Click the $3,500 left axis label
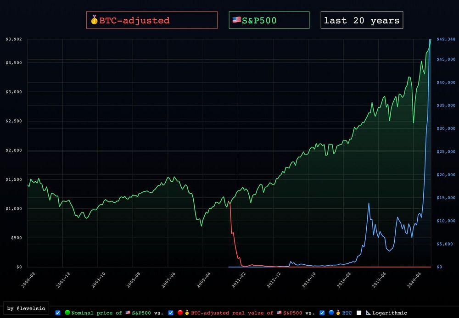459x318 pixels. click(x=14, y=62)
